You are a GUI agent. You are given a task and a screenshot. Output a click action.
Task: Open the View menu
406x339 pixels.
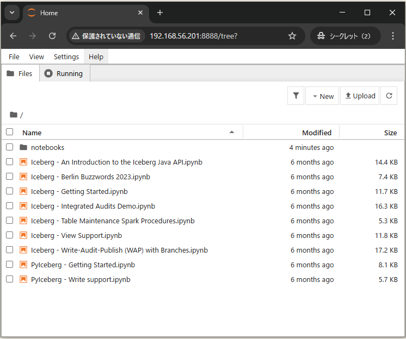click(36, 56)
